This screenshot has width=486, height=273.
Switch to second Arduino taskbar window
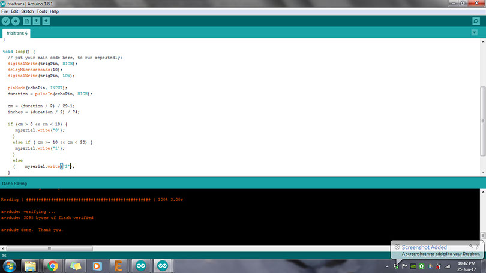(163, 266)
